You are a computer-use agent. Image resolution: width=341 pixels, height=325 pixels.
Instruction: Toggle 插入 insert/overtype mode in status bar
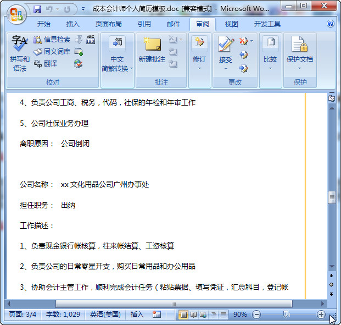137,315
